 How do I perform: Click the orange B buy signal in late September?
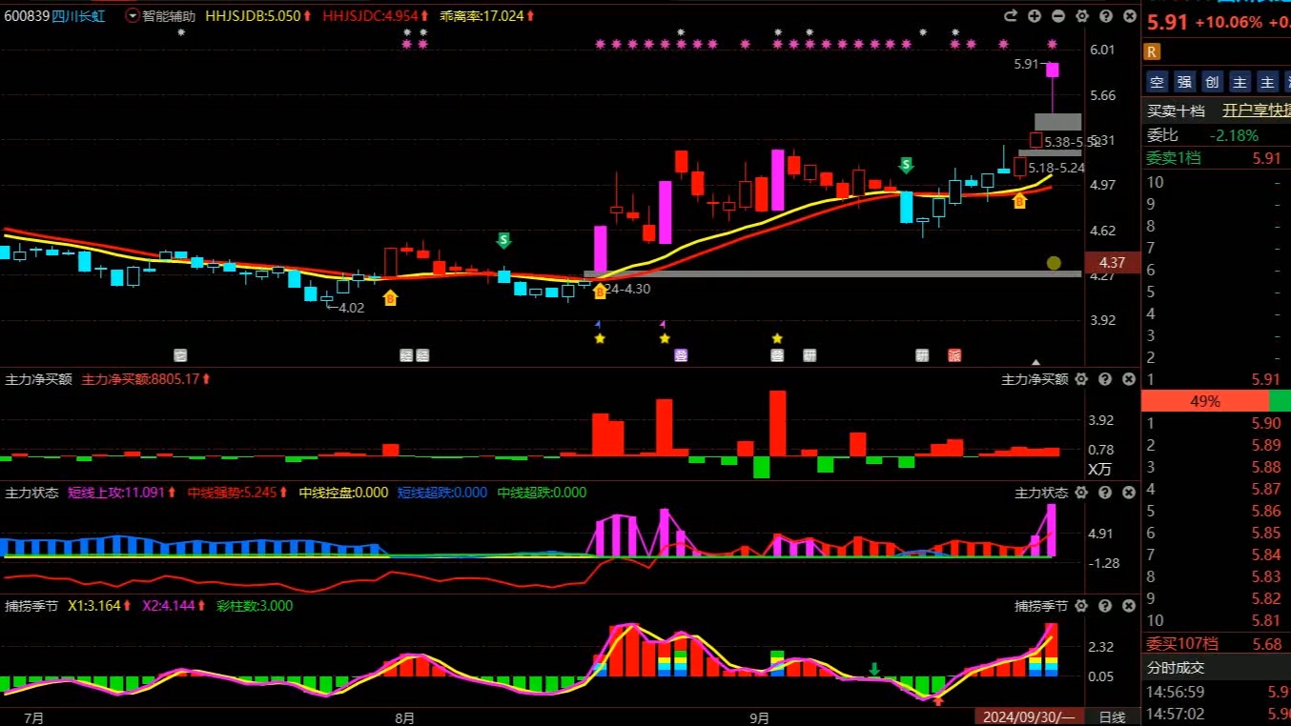point(1019,200)
